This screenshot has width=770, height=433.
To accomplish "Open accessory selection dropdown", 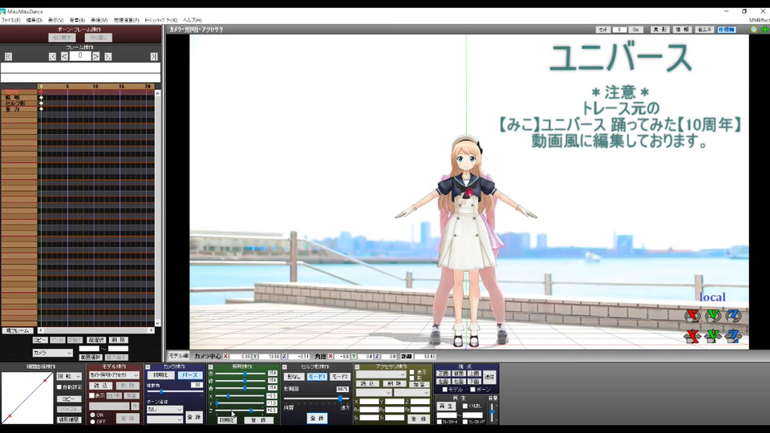I will pos(381,374).
